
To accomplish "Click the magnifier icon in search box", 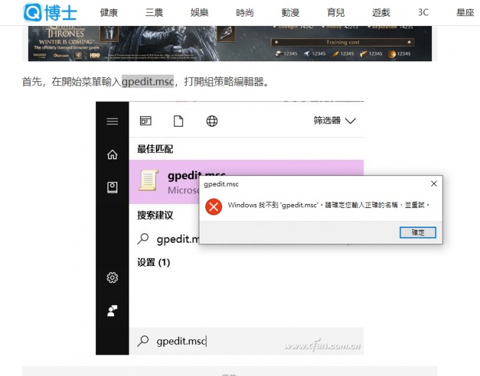I will tap(143, 341).
